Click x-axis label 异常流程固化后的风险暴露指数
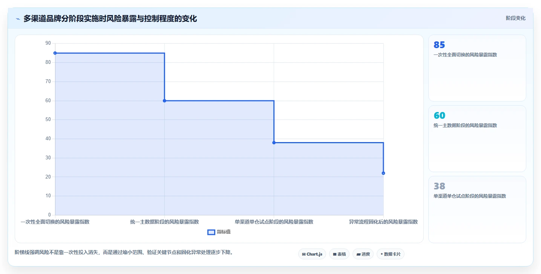Screen dimensions: 541x274 tap(383, 222)
